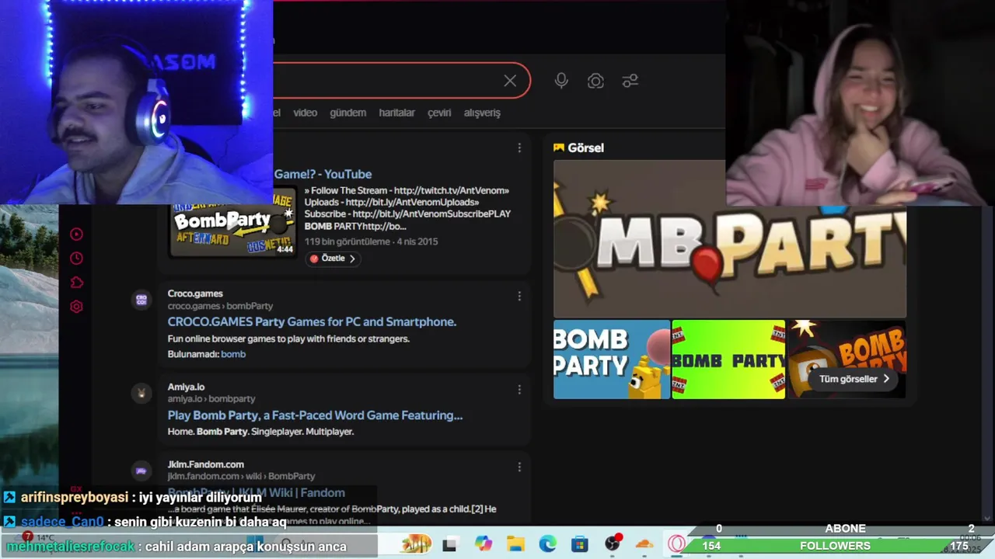The image size is (995, 559).
Task: Open the options menu for the Croco.games result
Action: point(519,296)
